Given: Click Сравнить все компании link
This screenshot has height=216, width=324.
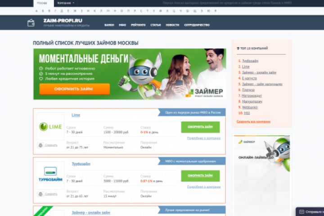Looking at the screenshot, I should coord(253,121).
